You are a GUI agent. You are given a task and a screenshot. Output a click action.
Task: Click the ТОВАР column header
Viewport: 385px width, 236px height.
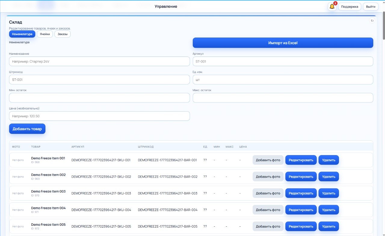pyautogui.click(x=36, y=147)
